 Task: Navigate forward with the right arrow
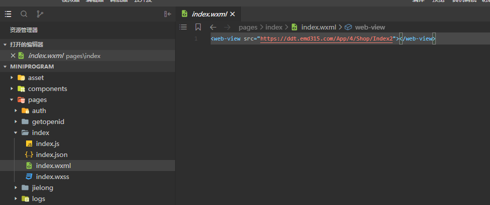click(x=228, y=27)
